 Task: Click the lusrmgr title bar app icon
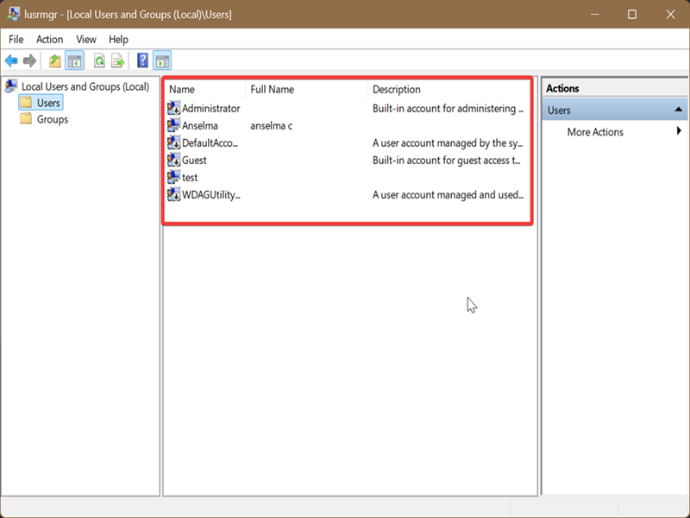click(x=13, y=14)
